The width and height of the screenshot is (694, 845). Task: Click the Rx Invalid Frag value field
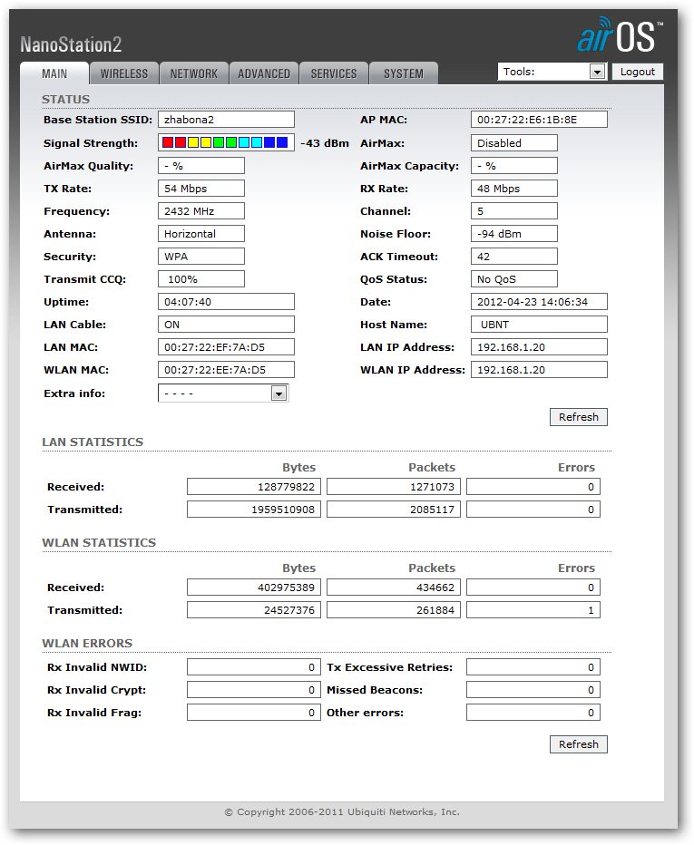(254, 713)
